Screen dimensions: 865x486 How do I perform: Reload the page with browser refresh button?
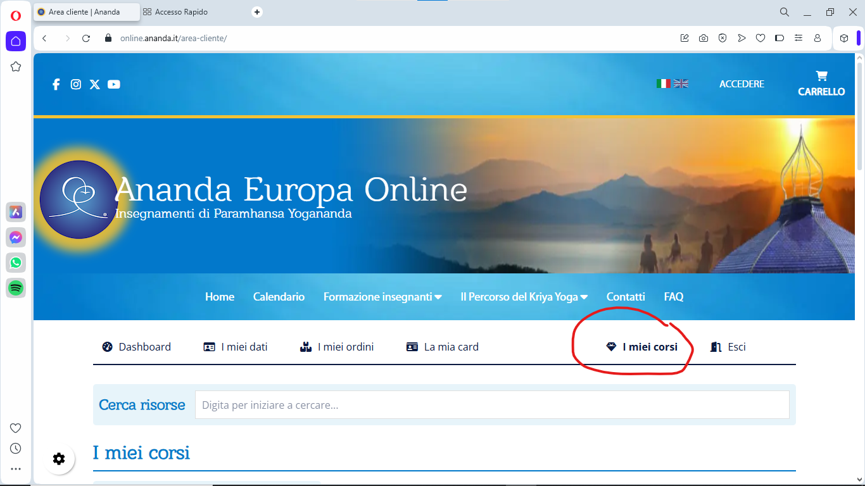pos(86,39)
